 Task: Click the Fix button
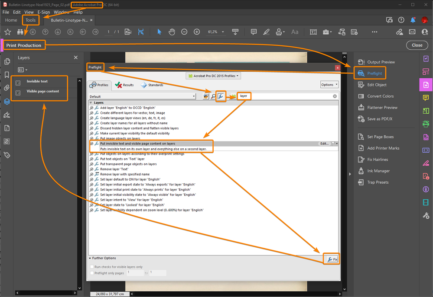click(332, 259)
